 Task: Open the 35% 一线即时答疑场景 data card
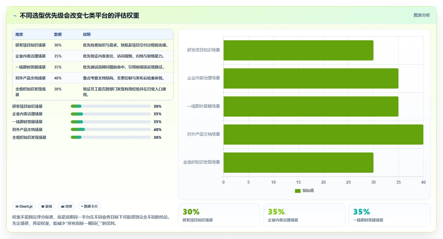click(x=390, y=215)
